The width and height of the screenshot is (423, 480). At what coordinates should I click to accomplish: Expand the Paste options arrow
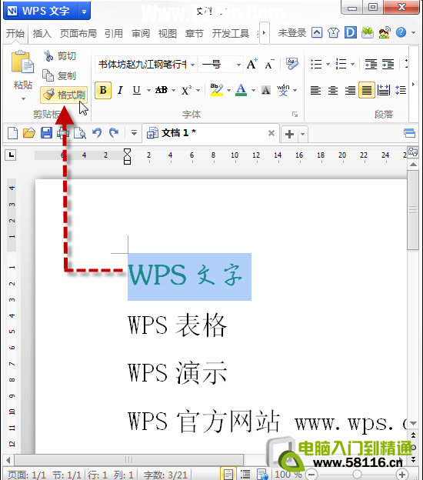click(x=23, y=98)
